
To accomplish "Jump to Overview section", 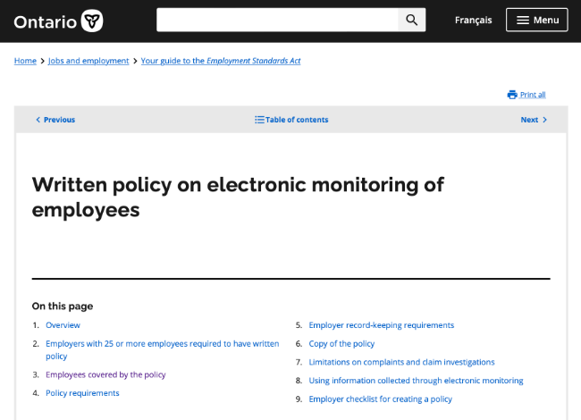I will coord(63,325).
